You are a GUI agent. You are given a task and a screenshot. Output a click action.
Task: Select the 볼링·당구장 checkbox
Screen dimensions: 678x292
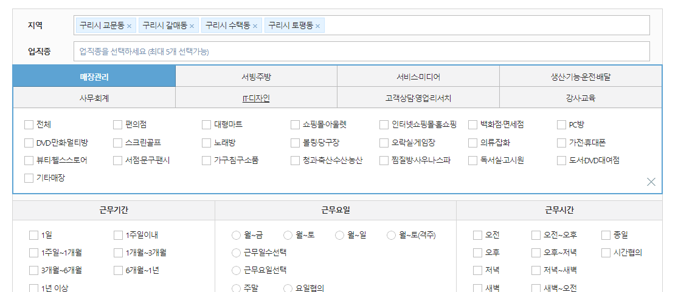296,143
